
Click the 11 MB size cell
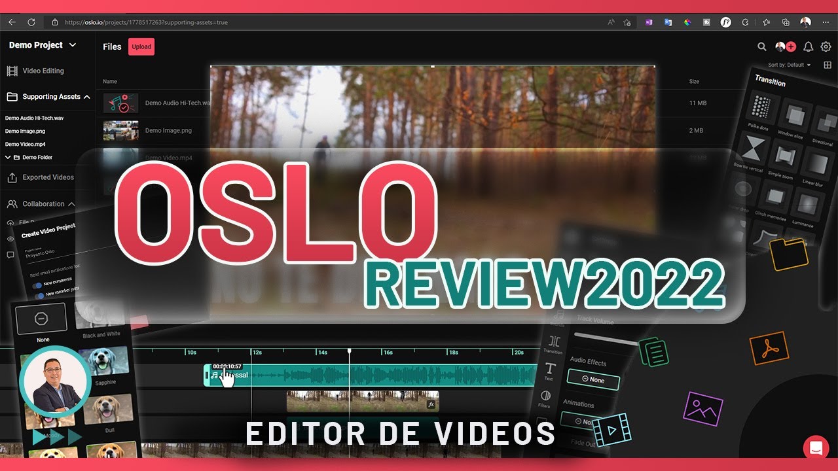coord(697,103)
